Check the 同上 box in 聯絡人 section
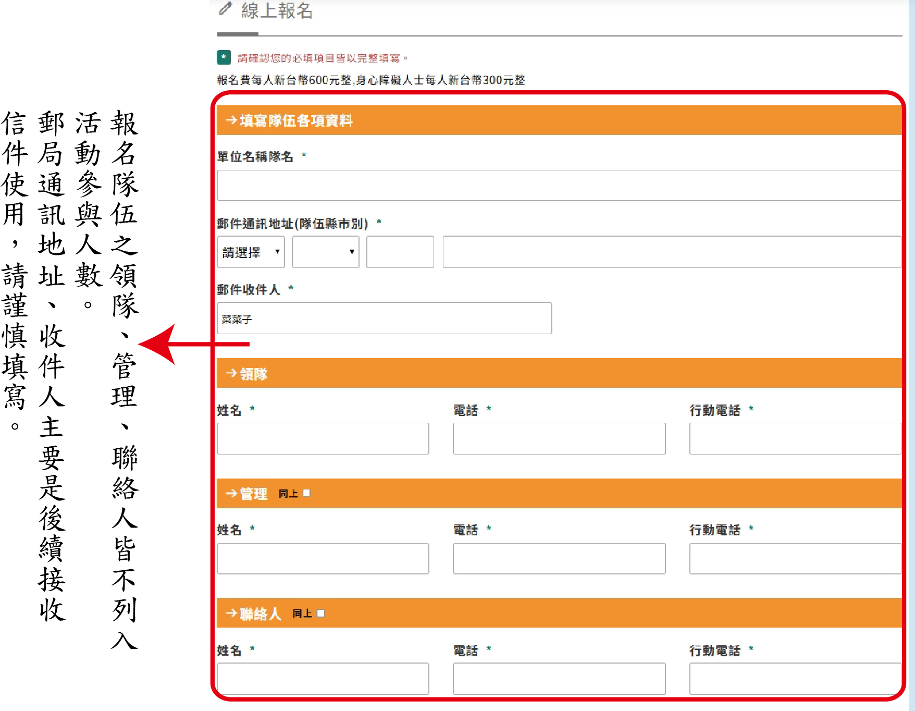Viewport: 915px width, 711px height. click(321, 613)
